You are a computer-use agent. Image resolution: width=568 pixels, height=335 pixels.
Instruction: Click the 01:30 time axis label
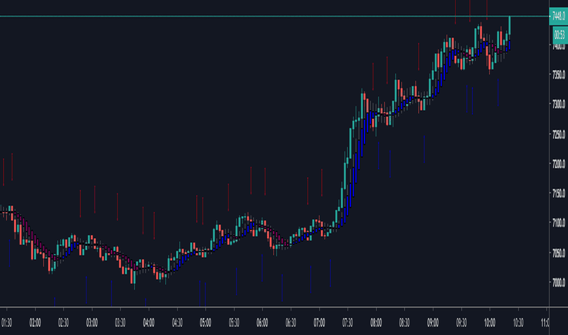(x=7, y=323)
